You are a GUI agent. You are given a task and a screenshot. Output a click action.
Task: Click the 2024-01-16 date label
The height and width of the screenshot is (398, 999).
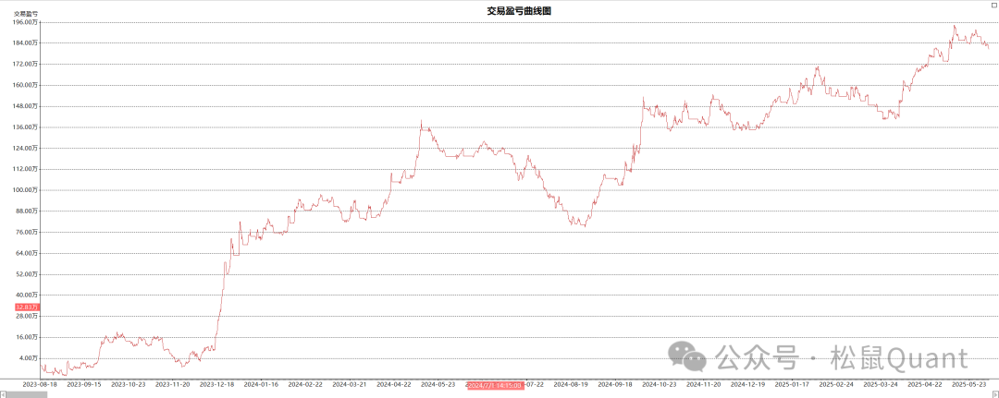(x=262, y=384)
